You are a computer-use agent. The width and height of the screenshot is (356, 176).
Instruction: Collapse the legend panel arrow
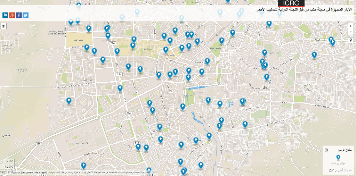click(x=326, y=150)
